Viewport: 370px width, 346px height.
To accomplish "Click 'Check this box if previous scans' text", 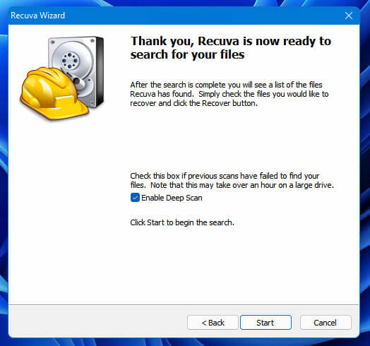I will click(x=232, y=180).
